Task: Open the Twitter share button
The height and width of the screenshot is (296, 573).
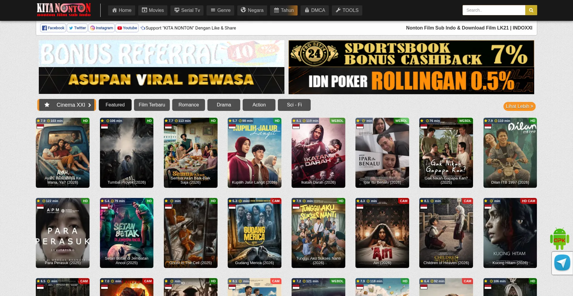Action: pos(77,28)
